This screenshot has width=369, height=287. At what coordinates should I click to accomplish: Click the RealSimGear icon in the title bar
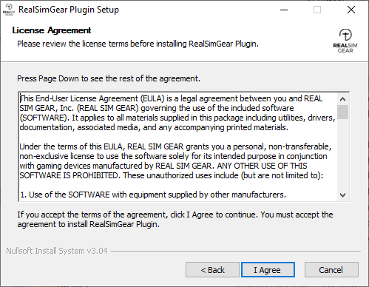9,10
